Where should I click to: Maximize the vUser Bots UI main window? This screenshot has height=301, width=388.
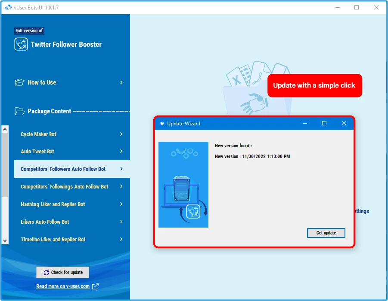(357, 7)
